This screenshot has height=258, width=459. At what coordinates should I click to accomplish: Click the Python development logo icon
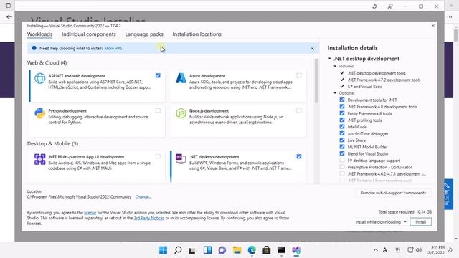(x=40, y=113)
